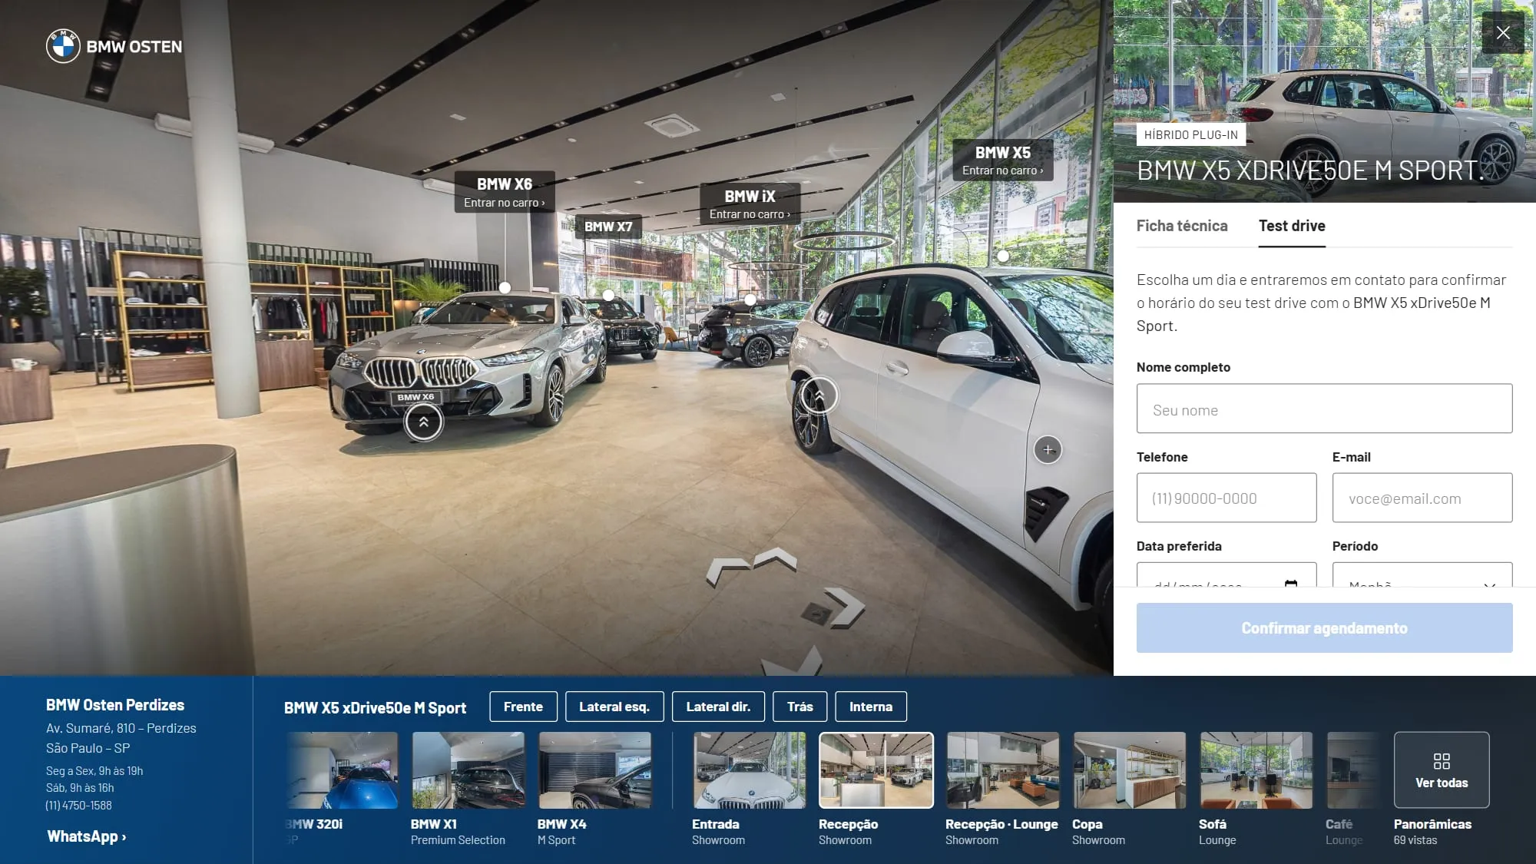Click the forward floor navigation arrow
Image resolution: width=1536 pixels, height=864 pixels.
point(775,559)
